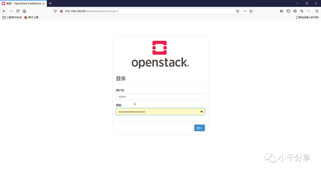321x172 pixels.
Task: Restore down the Firefox window
Action: [x=307, y=4]
